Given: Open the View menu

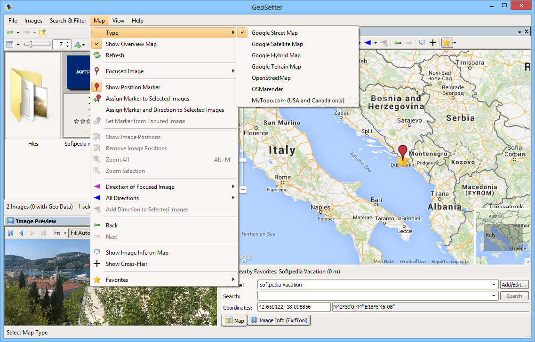Looking at the screenshot, I should tap(118, 21).
